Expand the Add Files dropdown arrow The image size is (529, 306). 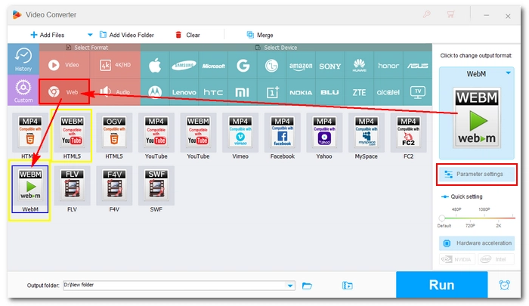(90, 35)
